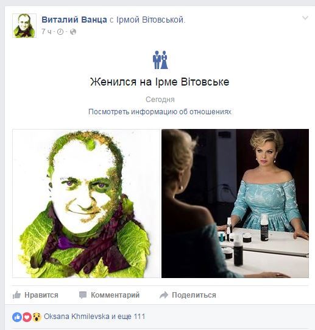Click the Комментарий speech bubble icon
Viewport: 315px width, 330px height.
(83, 295)
